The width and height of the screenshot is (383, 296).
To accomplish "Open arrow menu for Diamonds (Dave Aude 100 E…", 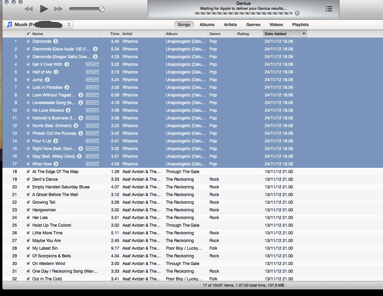I will [95, 49].
